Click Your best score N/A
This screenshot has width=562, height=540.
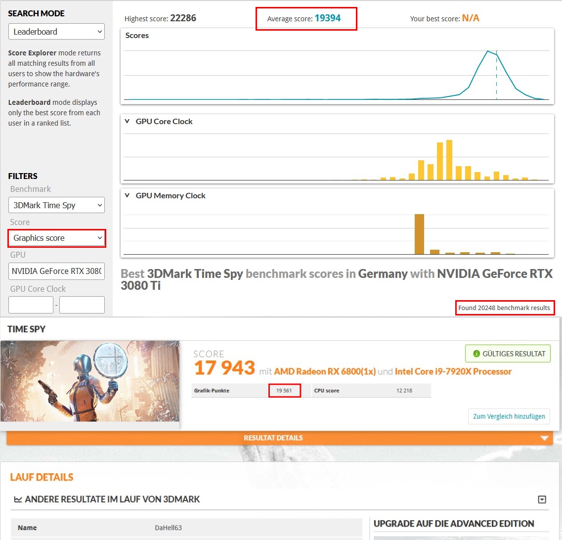click(471, 18)
